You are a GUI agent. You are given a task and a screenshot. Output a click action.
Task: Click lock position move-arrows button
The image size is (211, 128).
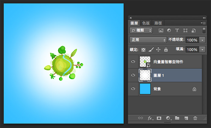point(158,49)
